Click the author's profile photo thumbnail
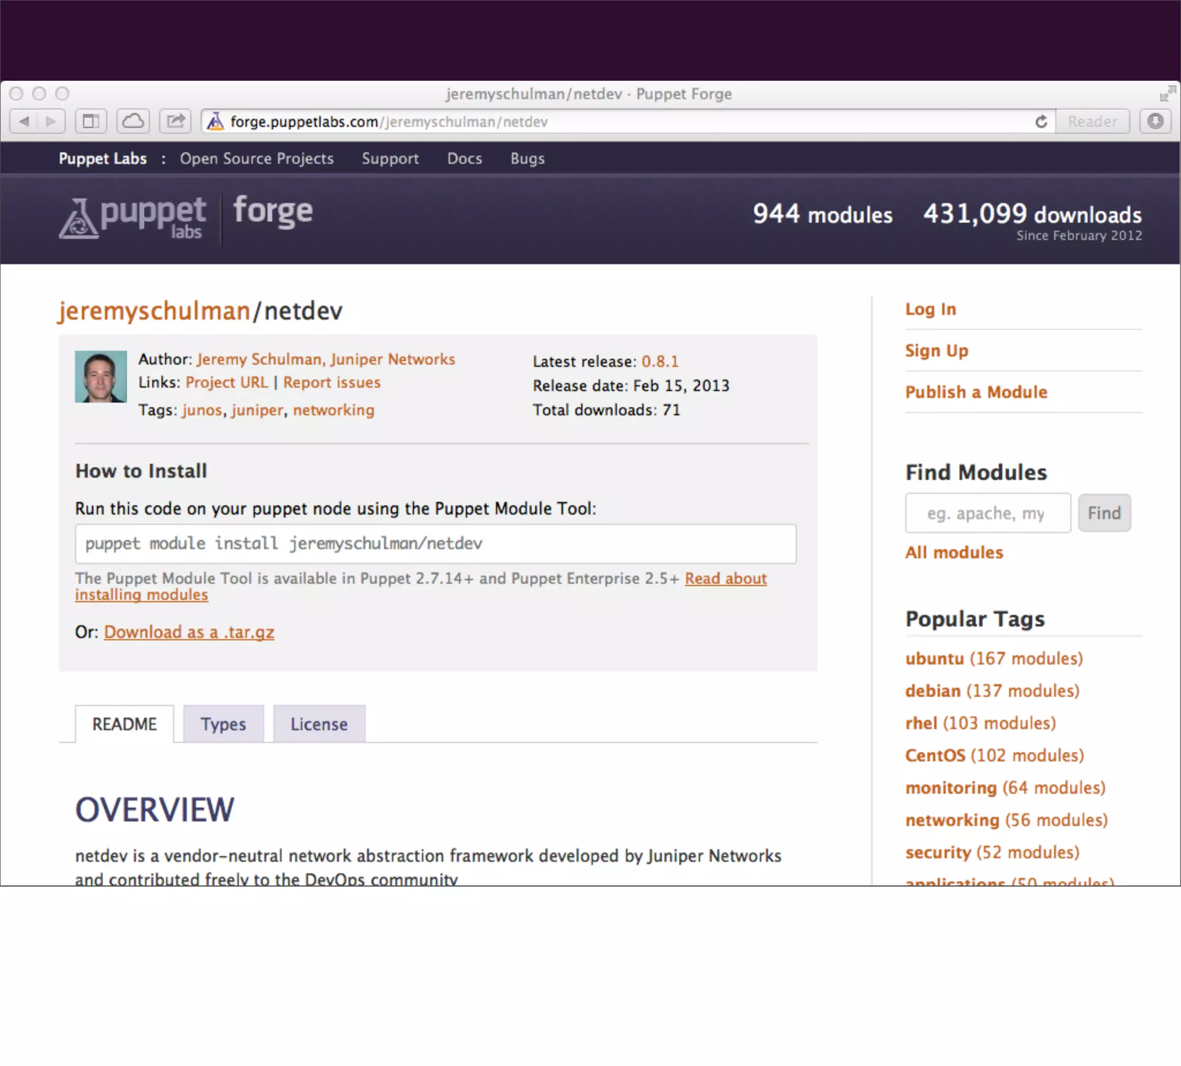This screenshot has height=1066, width=1181. click(x=101, y=377)
